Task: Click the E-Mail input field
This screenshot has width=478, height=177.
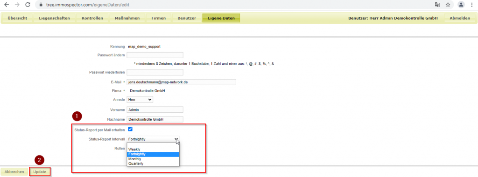Action: coord(182,82)
